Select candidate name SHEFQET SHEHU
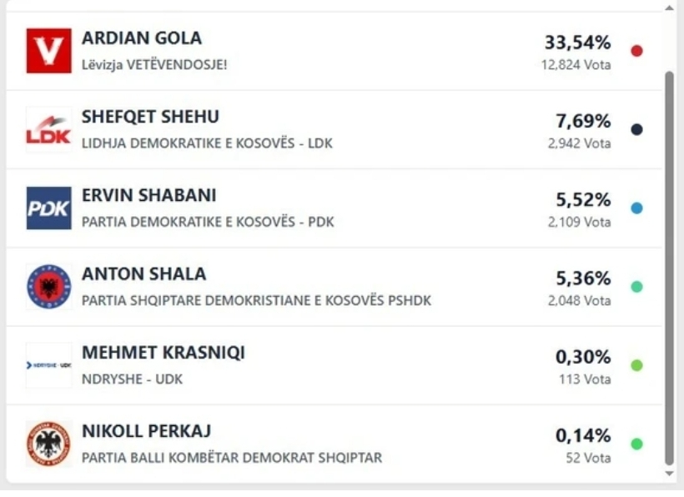The height and width of the screenshot is (497, 684). pos(150,117)
